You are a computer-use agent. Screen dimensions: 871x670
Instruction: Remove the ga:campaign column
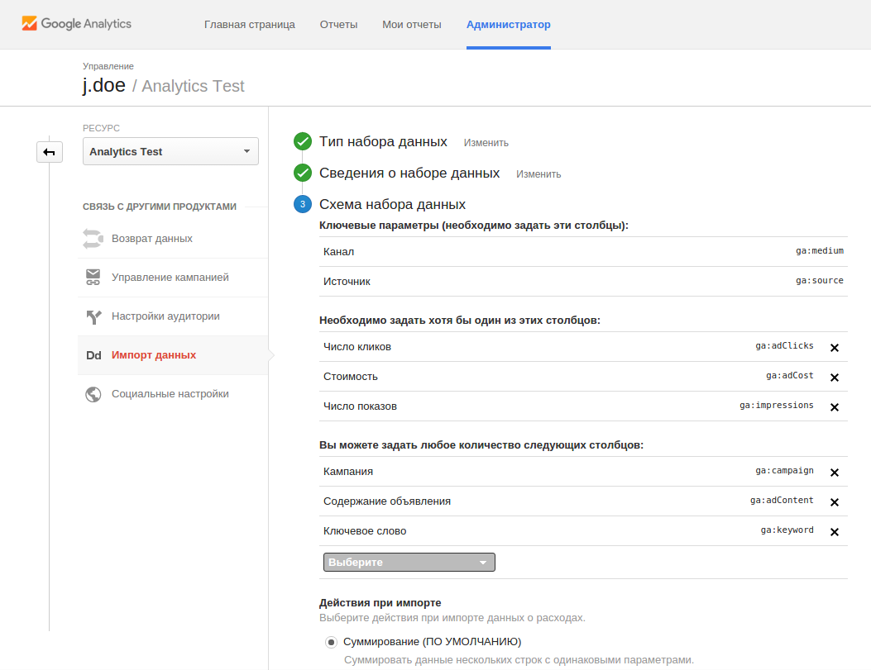834,473
